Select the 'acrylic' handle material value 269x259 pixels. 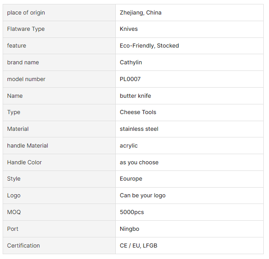point(129,146)
